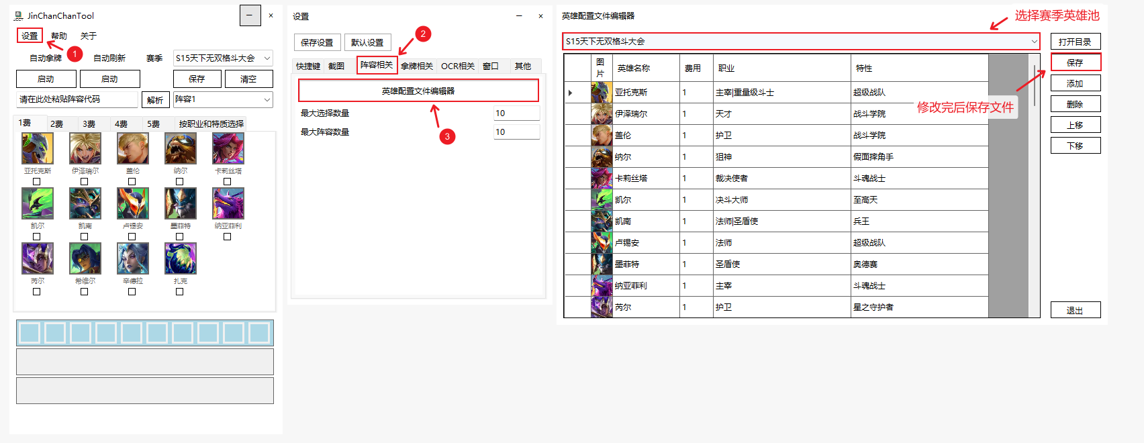This screenshot has height=443, width=1144.
Task: Click the 凯南 hero portrait in main window
Action: coord(85,203)
